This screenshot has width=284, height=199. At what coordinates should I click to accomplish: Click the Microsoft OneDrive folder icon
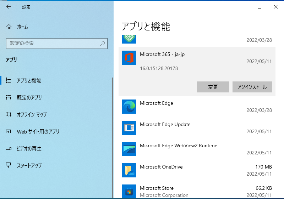[x=129, y=170]
